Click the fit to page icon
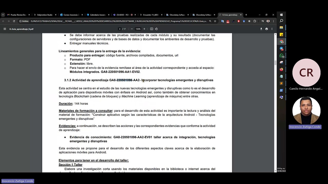 tap(151, 29)
